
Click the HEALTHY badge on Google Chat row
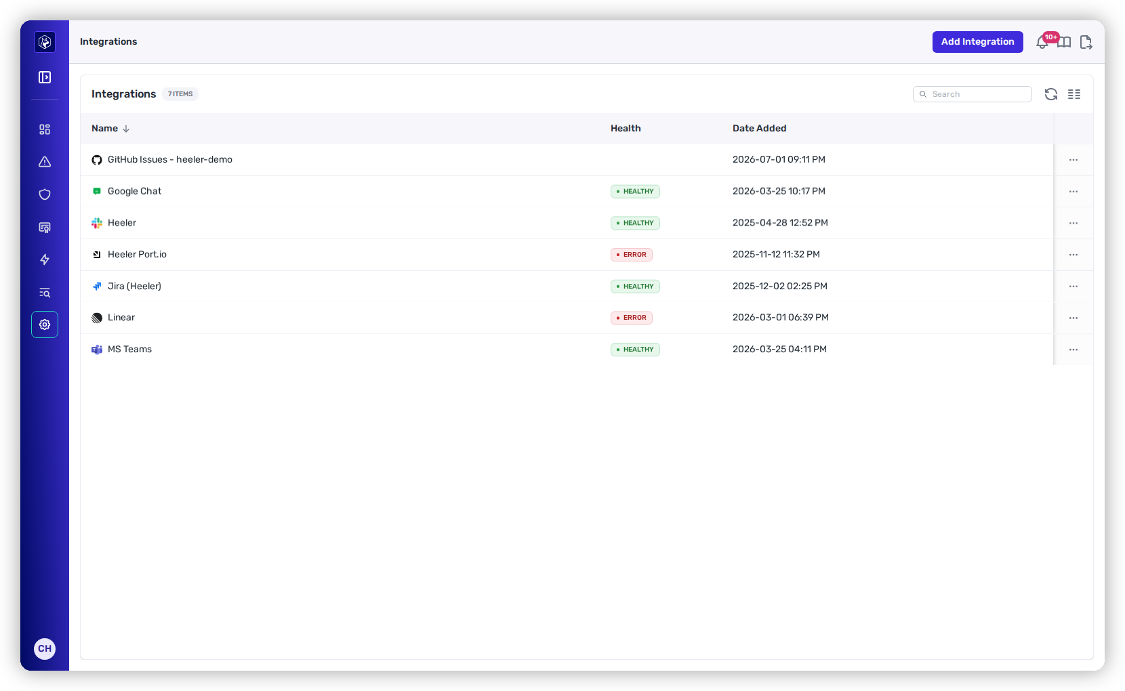pyautogui.click(x=635, y=192)
